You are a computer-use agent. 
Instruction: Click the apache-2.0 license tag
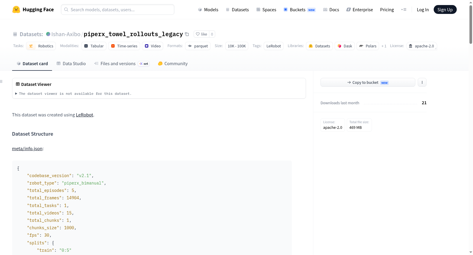[422, 46]
